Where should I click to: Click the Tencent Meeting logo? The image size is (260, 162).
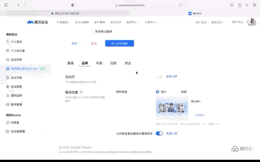pos(38,22)
